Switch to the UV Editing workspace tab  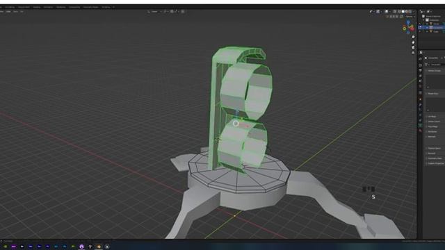(x=10, y=7)
